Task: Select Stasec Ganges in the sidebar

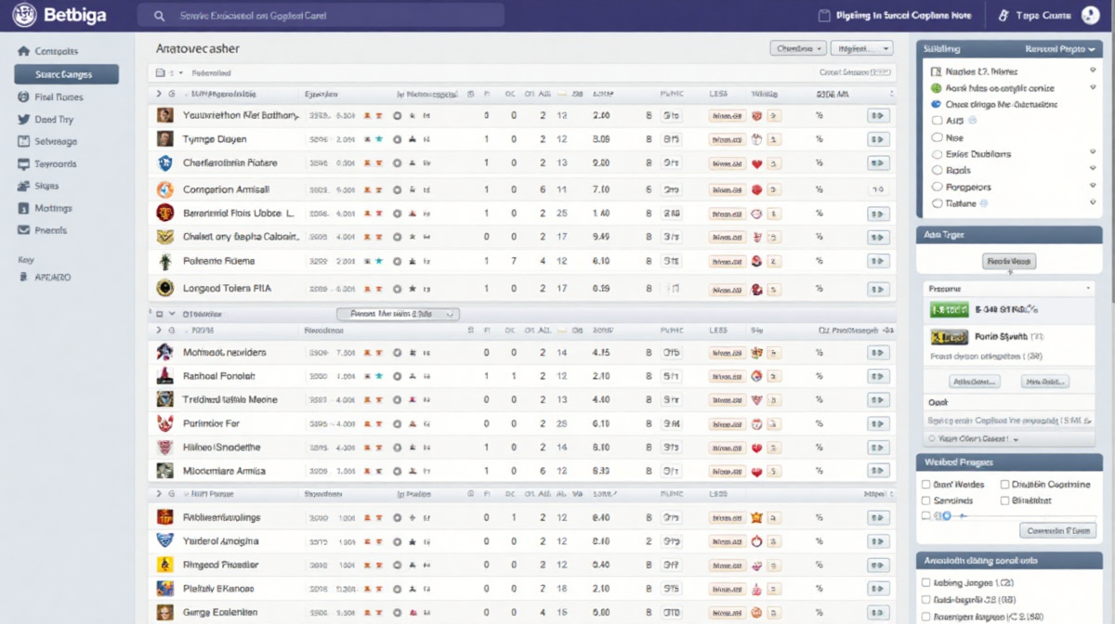Action: [66, 74]
